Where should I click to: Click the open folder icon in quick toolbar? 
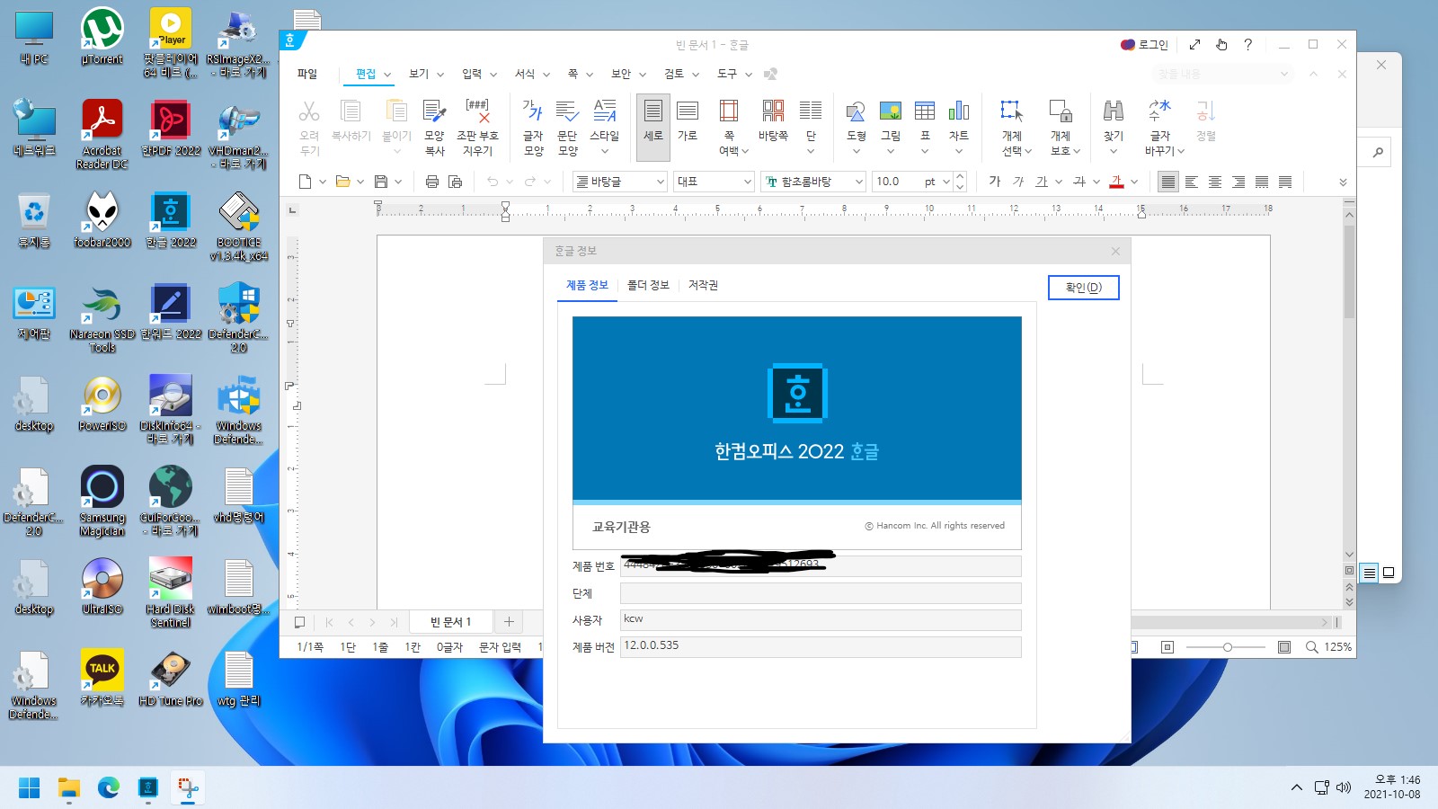tap(342, 182)
